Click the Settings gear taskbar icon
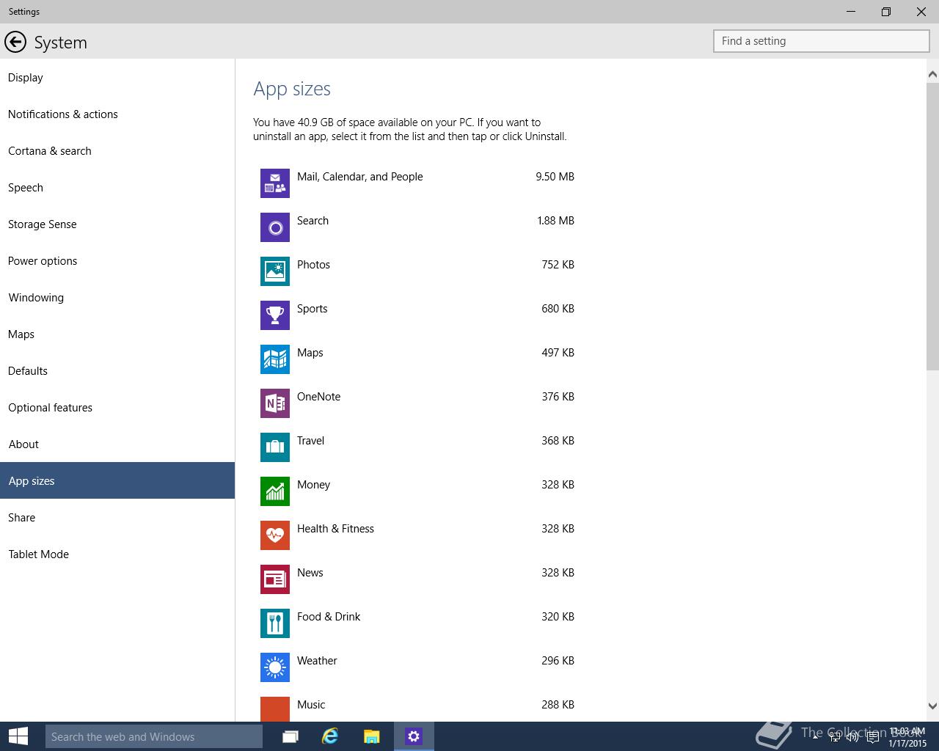Screen dimensions: 939x751 (414, 736)
